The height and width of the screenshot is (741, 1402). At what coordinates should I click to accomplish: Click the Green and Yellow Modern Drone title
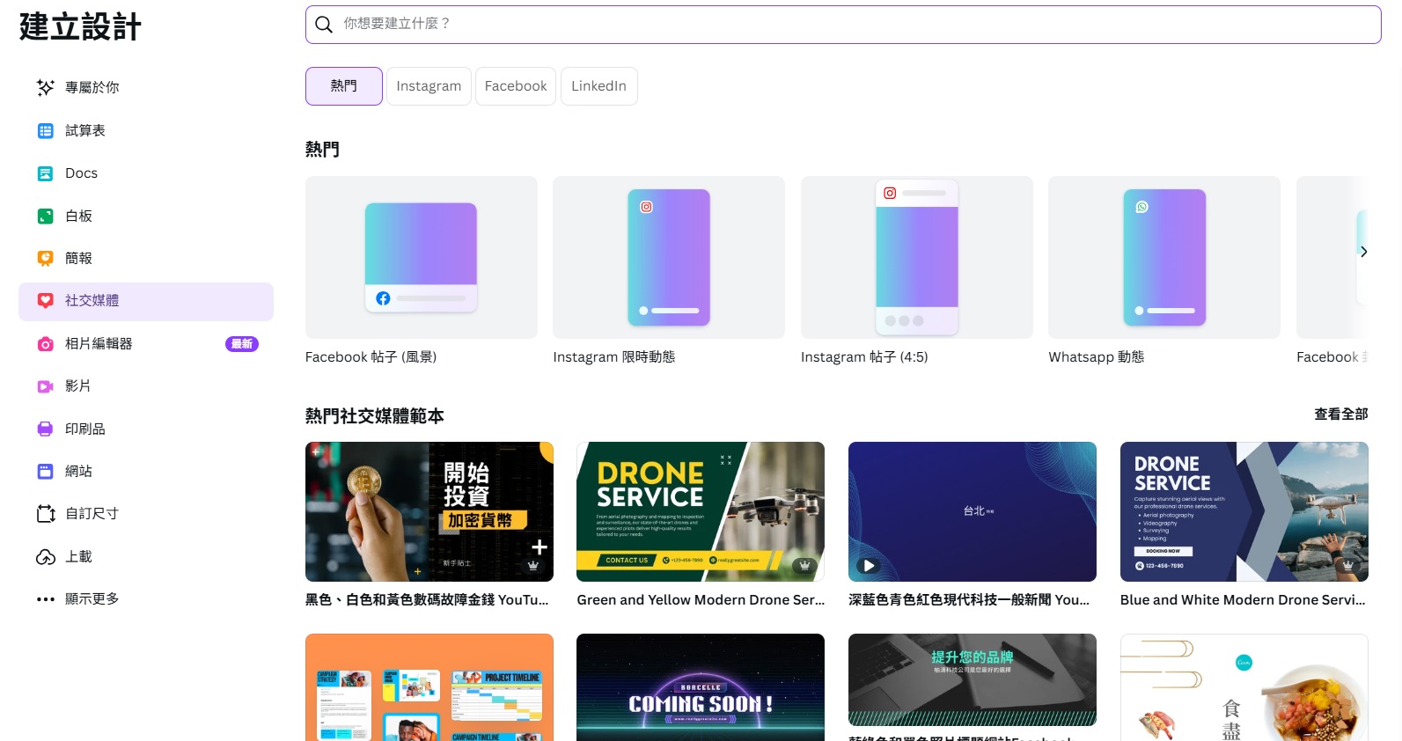(x=701, y=599)
